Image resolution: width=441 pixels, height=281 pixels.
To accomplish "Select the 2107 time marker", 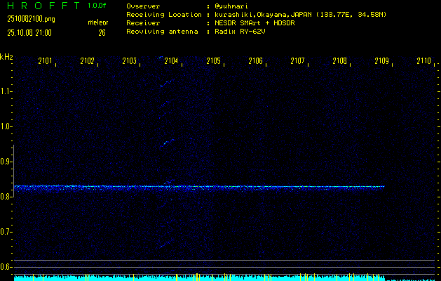I will [x=297, y=61].
